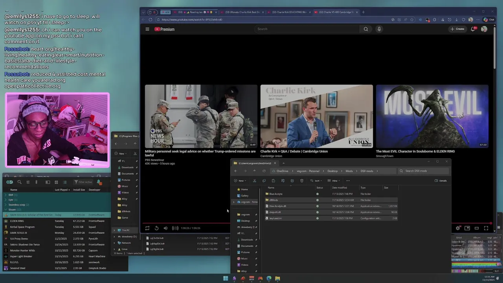503x283 pixels.
Task: Open the YouTube account avatar menu
Action: point(484,29)
